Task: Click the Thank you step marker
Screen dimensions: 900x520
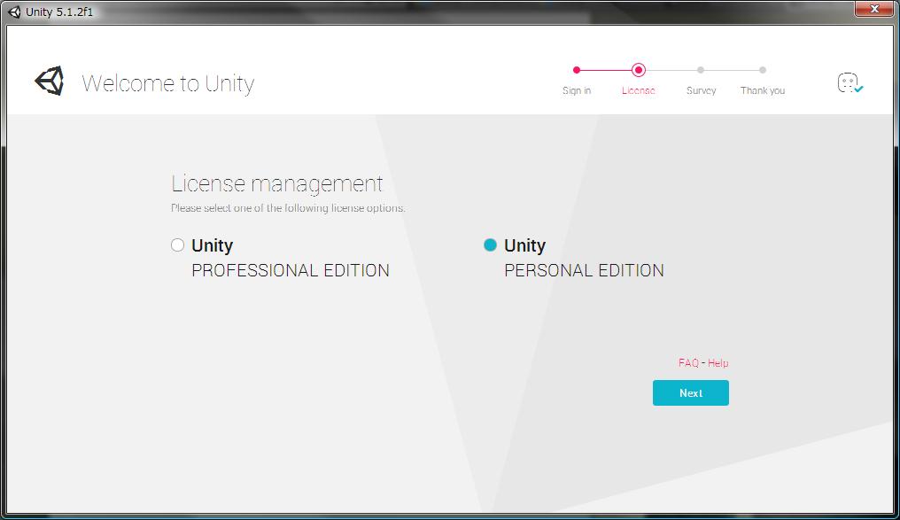Action: pyautogui.click(x=762, y=70)
